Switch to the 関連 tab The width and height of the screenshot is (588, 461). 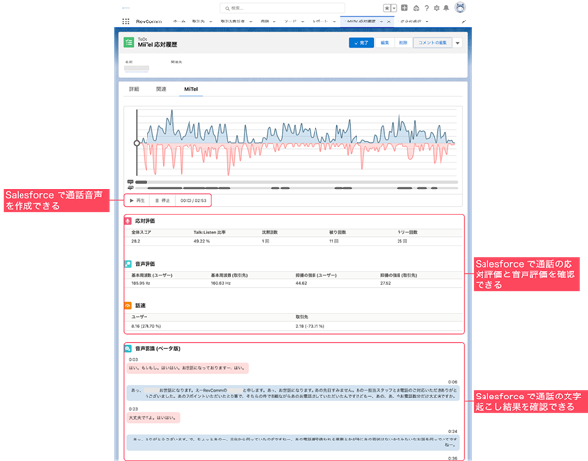point(161,89)
